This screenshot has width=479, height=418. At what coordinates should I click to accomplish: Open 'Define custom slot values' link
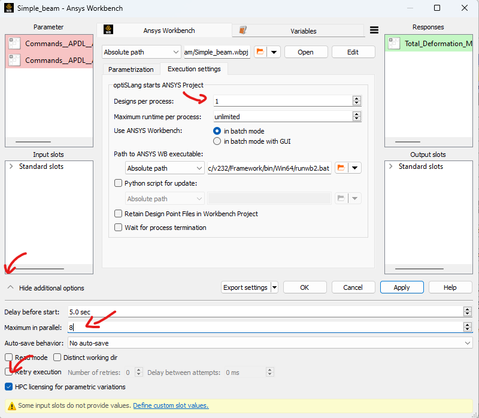click(x=171, y=405)
